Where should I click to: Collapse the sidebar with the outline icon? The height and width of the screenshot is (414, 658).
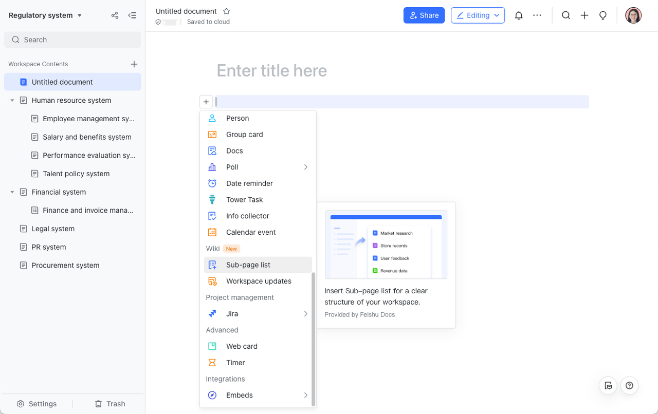click(132, 15)
